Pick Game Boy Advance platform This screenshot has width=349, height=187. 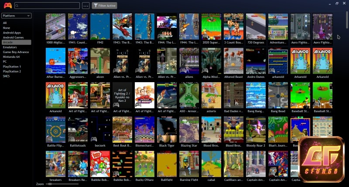tap(16, 52)
